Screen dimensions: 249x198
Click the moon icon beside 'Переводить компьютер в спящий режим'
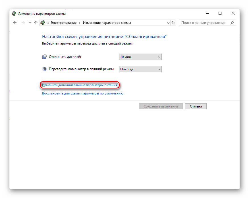44,69
